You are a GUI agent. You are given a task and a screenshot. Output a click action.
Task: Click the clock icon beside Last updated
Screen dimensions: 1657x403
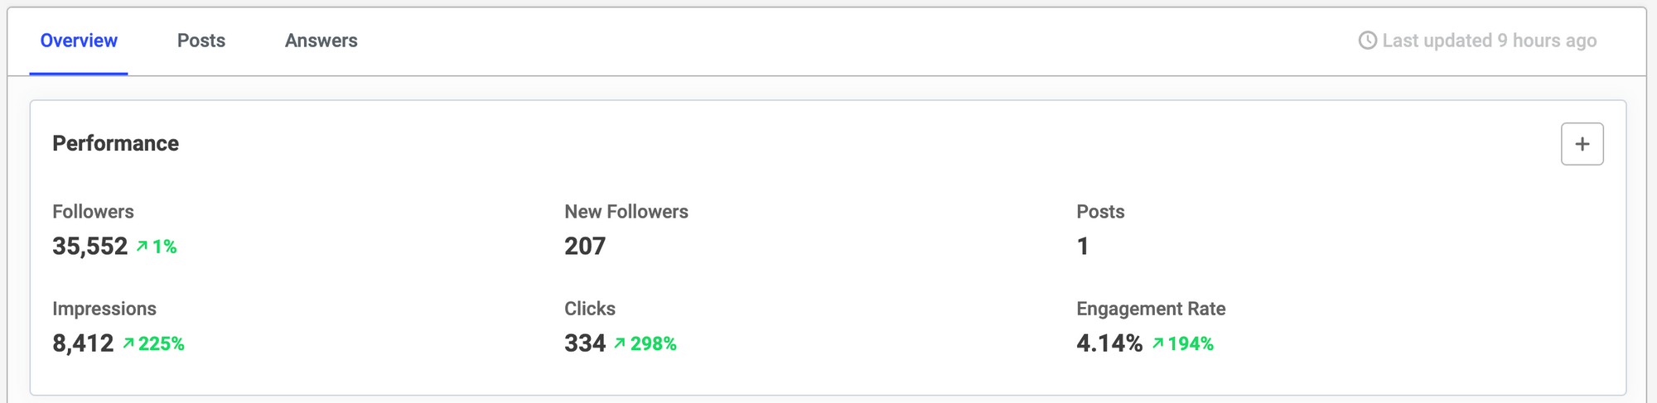1367,41
